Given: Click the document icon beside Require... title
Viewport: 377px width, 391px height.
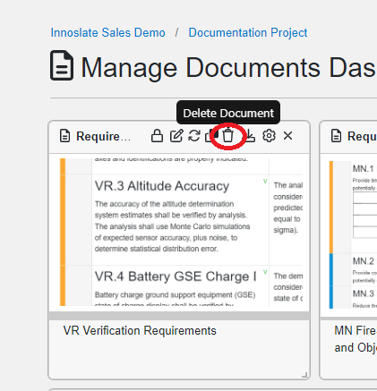Looking at the screenshot, I should pyautogui.click(x=64, y=136).
